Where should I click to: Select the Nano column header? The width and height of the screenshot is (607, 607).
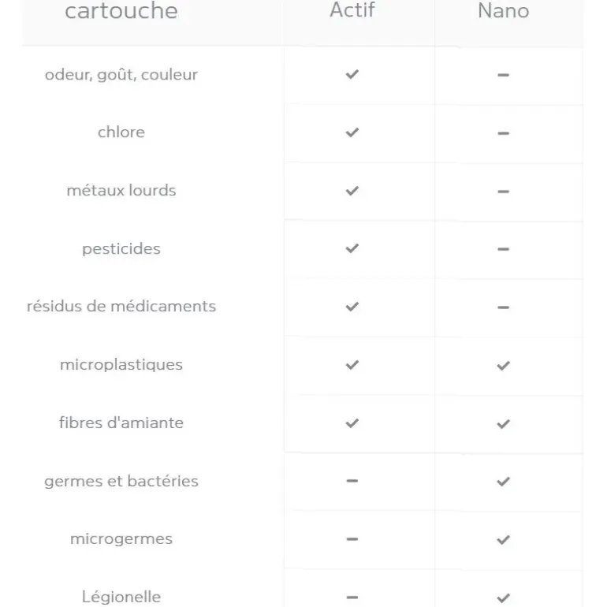click(x=503, y=10)
